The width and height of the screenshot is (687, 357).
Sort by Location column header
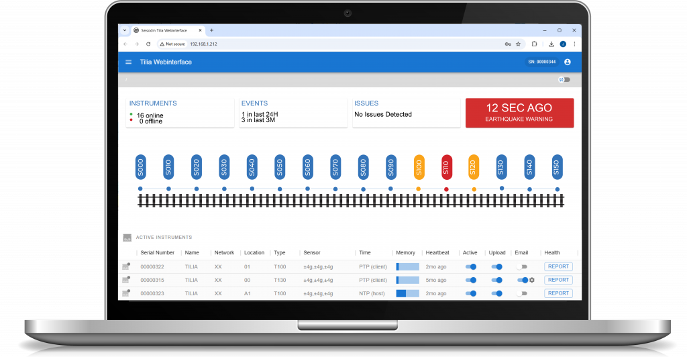[x=254, y=253]
